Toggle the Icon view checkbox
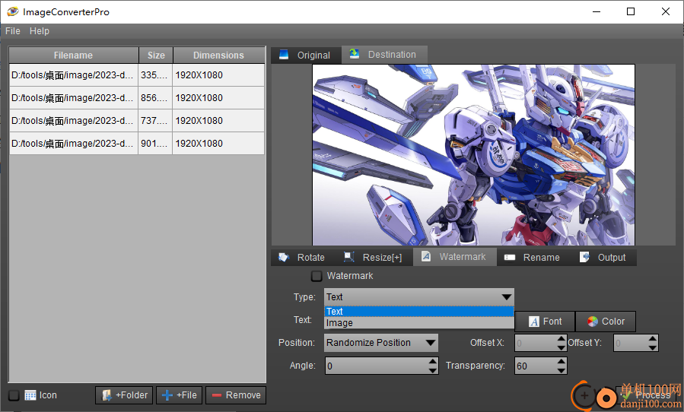The height and width of the screenshot is (412, 684). (x=14, y=395)
